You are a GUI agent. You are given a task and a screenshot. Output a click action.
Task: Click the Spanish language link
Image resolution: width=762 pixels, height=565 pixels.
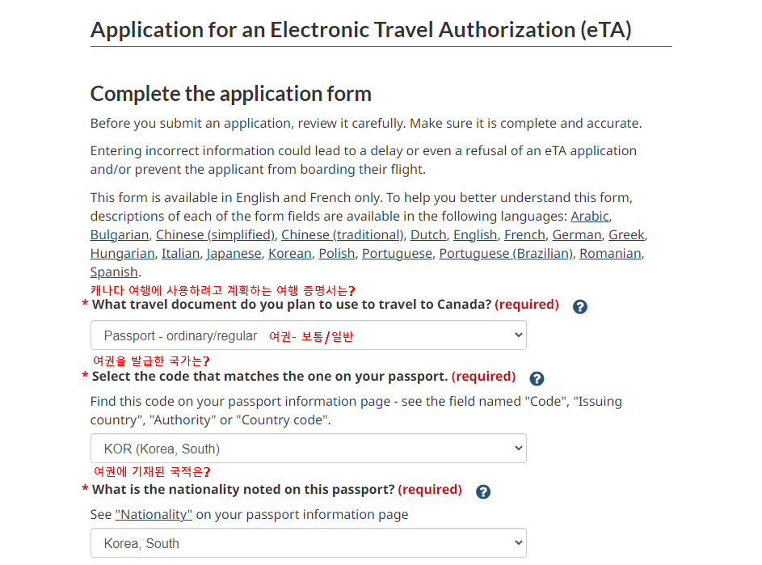click(x=114, y=272)
